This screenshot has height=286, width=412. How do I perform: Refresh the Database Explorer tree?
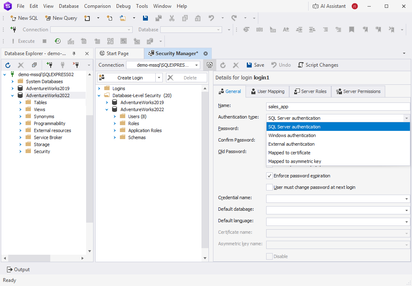(x=7, y=65)
